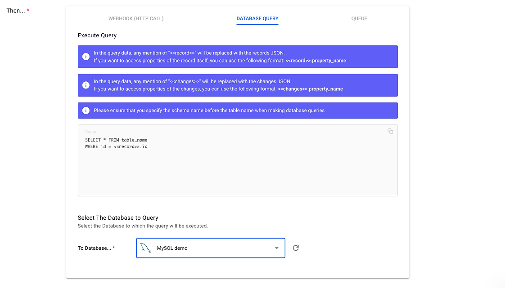Viewport: 505px width, 288px height.
Task: Click the SELECT * FROM table_name line
Action: click(x=116, y=140)
